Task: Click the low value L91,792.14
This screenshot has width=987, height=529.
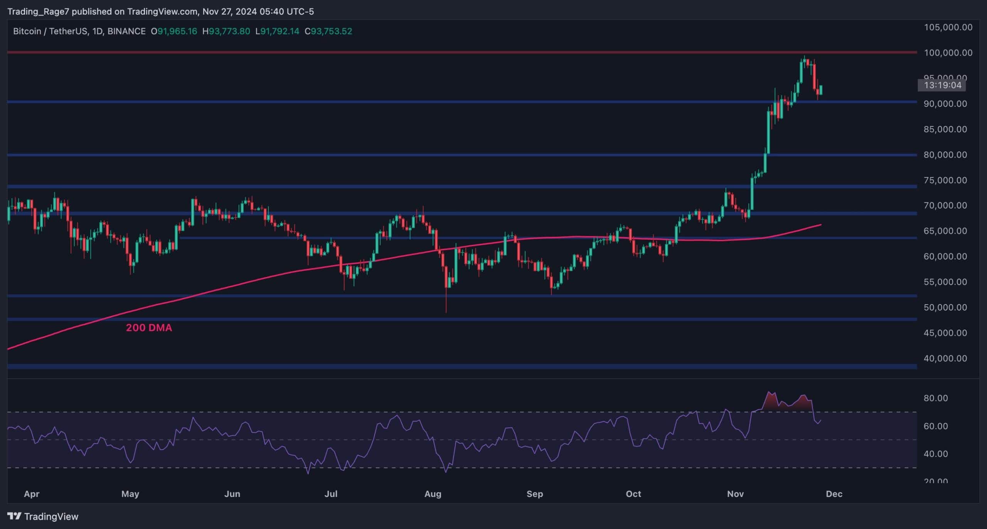Action: coord(277,31)
